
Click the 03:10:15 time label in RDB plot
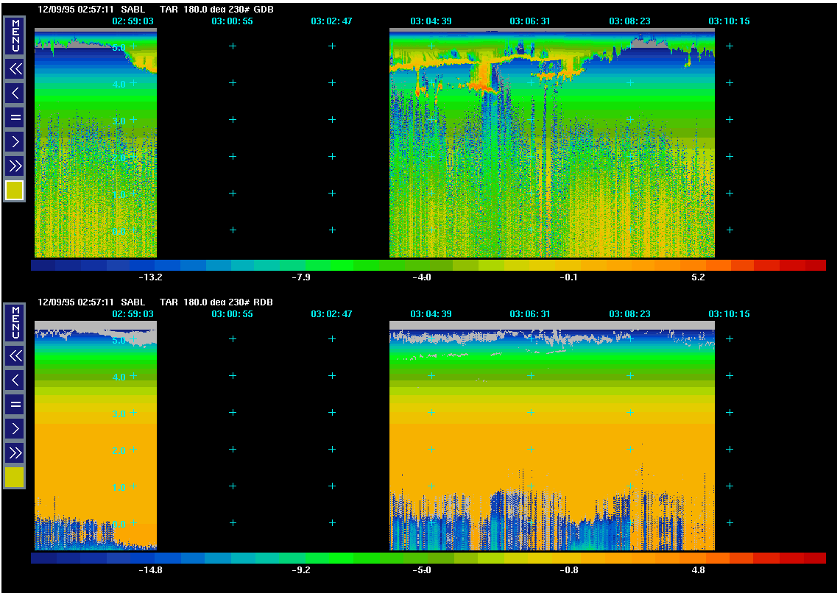(729, 314)
